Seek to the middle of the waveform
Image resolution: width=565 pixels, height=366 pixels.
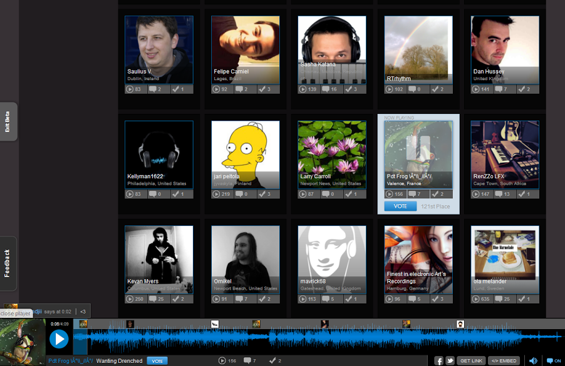(x=309, y=340)
